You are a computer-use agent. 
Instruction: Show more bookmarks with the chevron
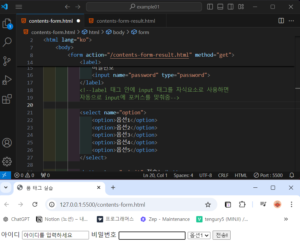tap(286, 219)
